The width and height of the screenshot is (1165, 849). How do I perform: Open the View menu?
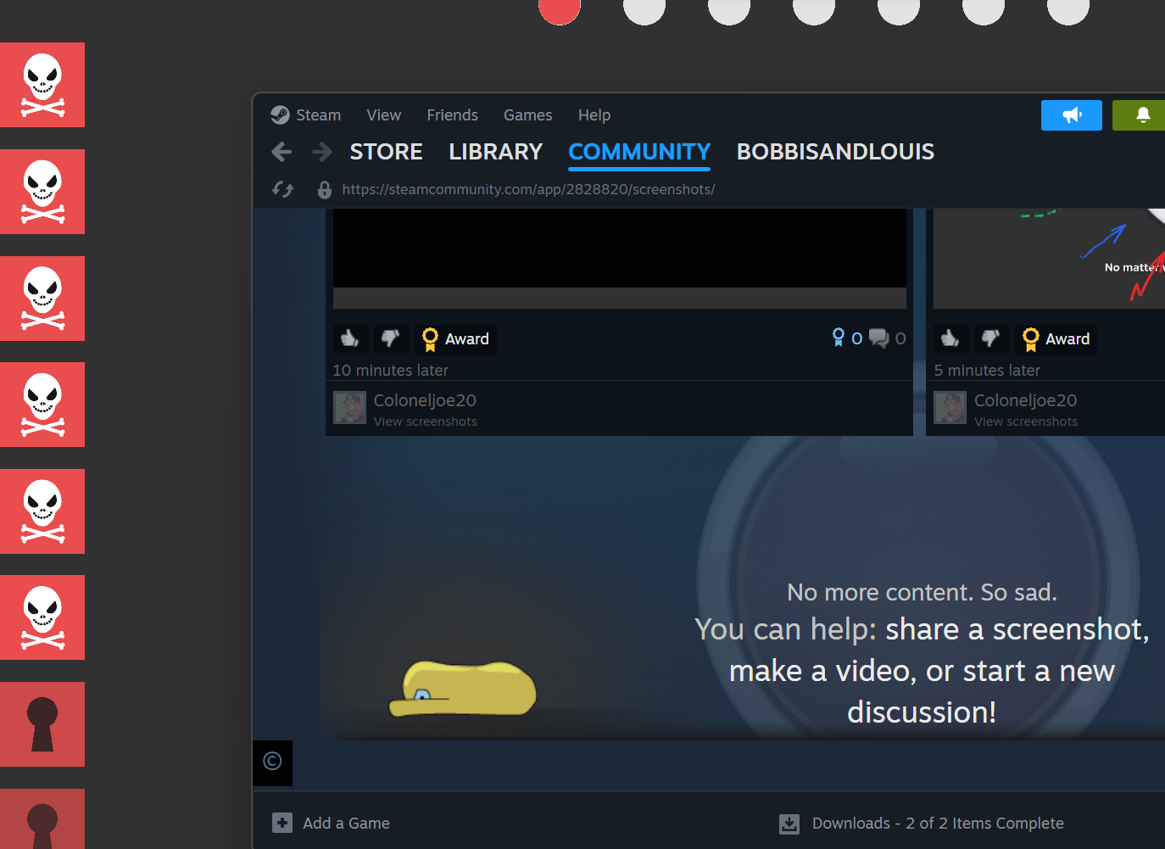pyautogui.click(x=383, y=115)
